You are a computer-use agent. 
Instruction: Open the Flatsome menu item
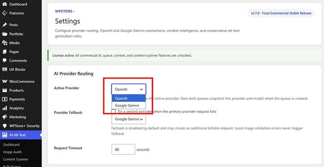point(17,13)
